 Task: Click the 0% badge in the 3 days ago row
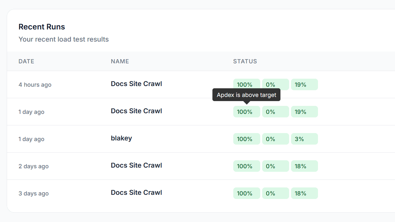[x=275, y=193]
